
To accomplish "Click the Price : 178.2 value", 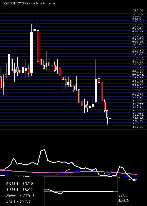I will (20, 196).
